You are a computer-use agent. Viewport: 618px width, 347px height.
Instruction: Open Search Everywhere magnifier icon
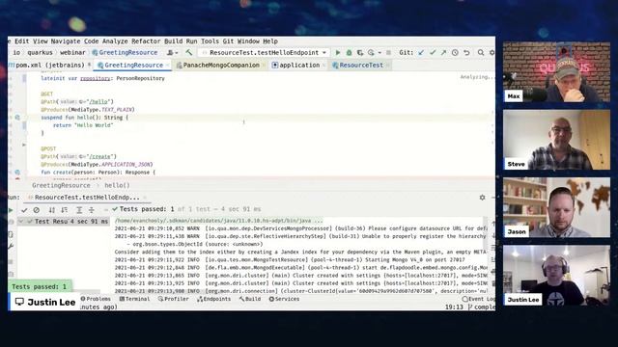tap(481, 52)
